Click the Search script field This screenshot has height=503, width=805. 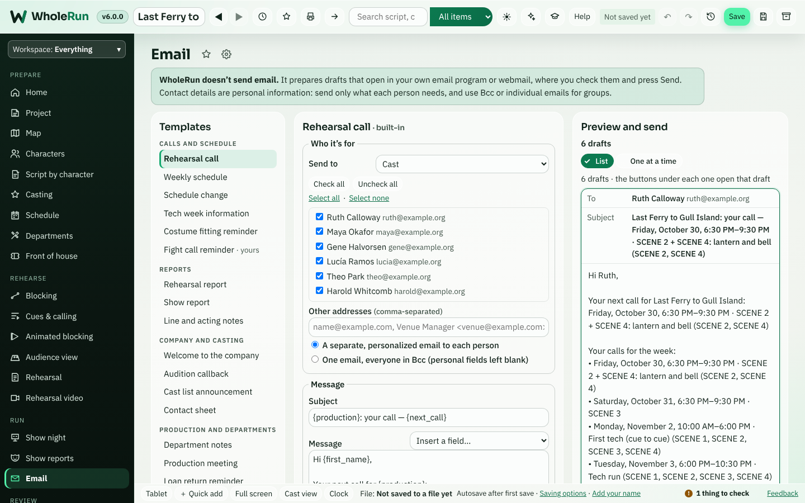click(389, 17)
